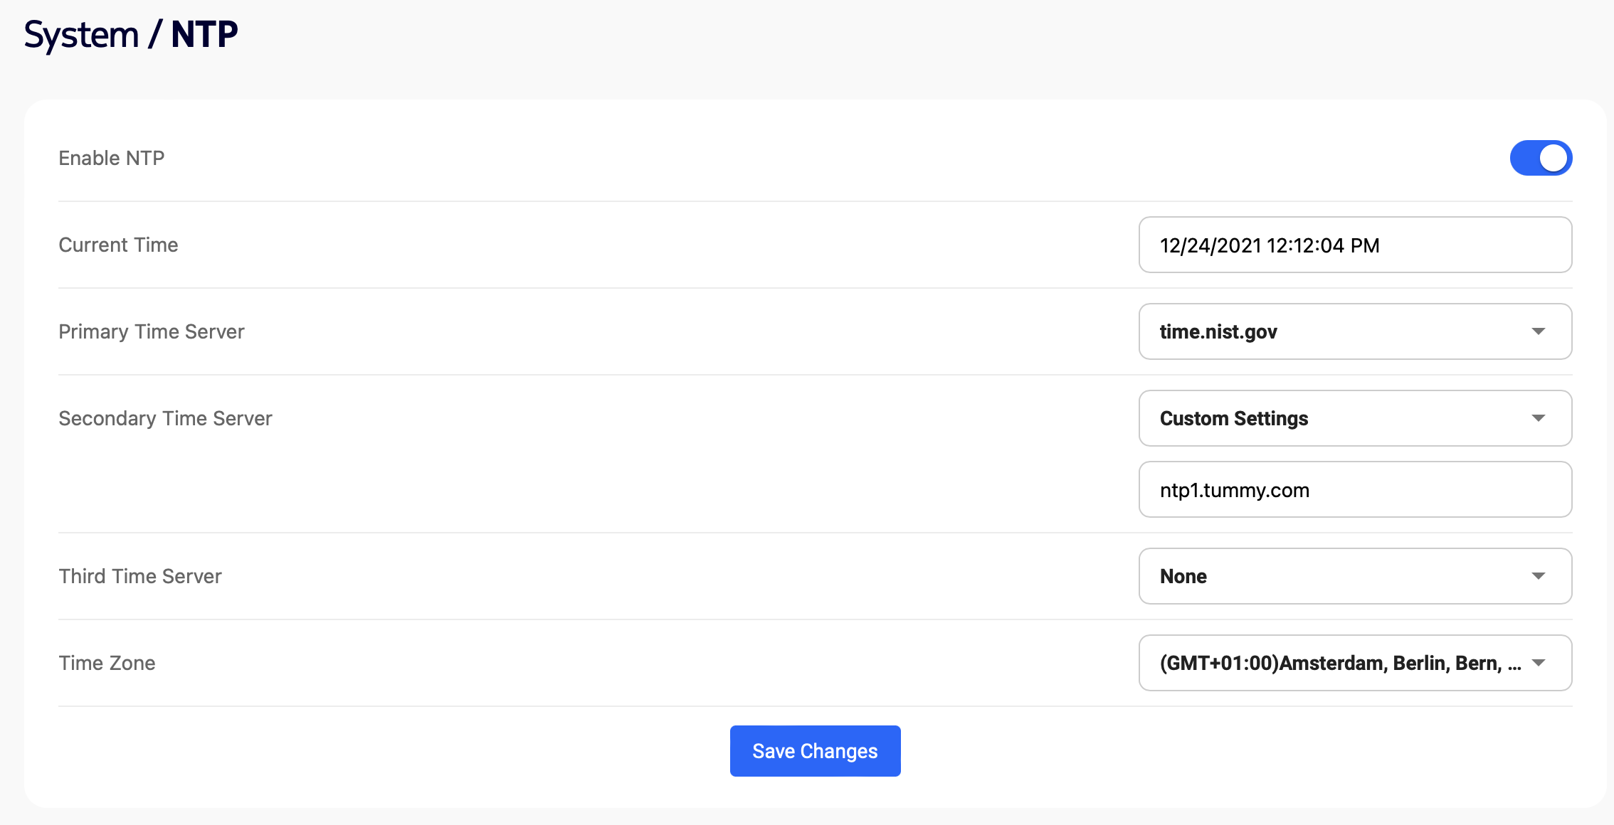Click the Primary Time Server label
The height and width of the screenshot is (825, 1614).
tap(151, 332)
